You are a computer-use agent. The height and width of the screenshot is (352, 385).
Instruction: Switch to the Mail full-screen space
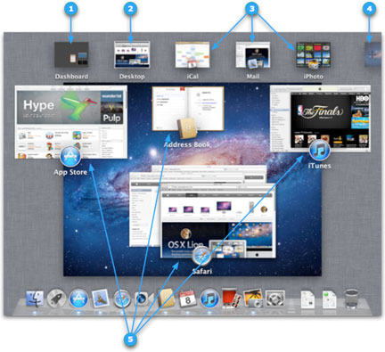click(x=253, y=54)
